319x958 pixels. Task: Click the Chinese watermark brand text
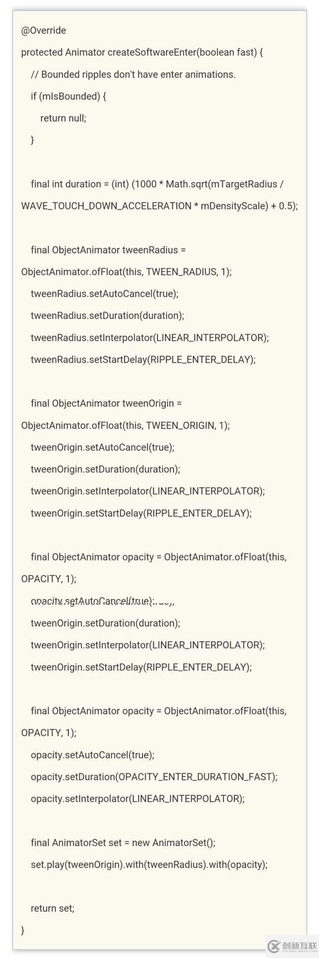tap(299, 945)
